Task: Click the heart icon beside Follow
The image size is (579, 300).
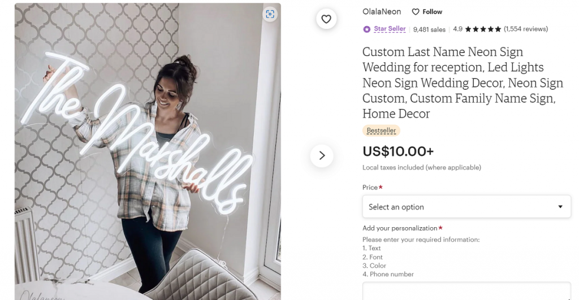Action: (x=416, y=12)
